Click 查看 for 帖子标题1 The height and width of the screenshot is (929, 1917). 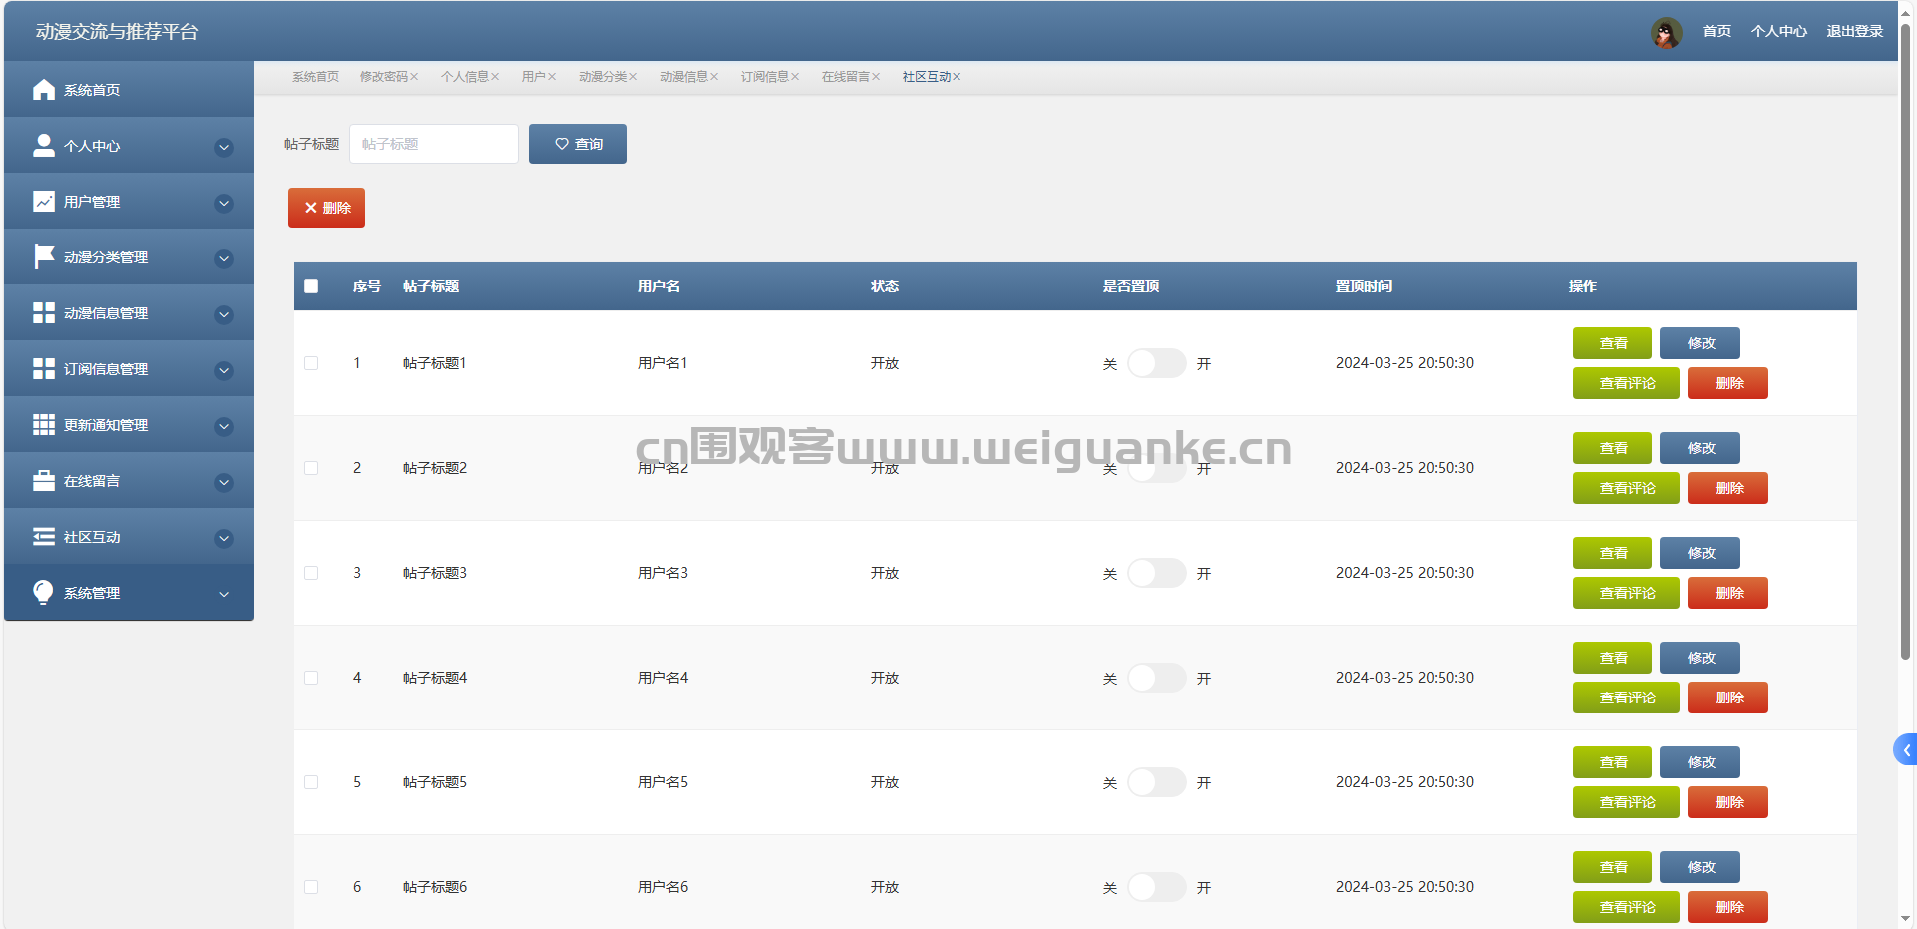click(x=1612, y=343)
